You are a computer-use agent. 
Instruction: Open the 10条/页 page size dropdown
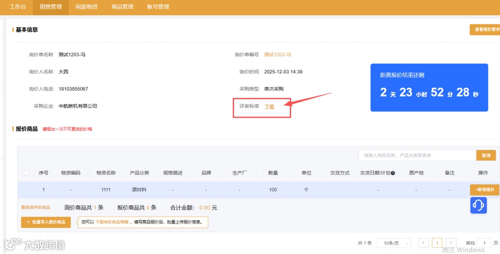tap(394, 243)
